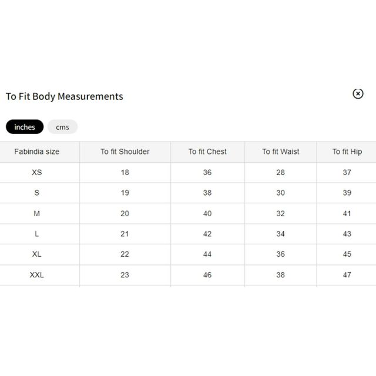The height and width of the screenshot is (376, 376).
Task: Click the To fit Waist header
Action: tap(281, 152)
